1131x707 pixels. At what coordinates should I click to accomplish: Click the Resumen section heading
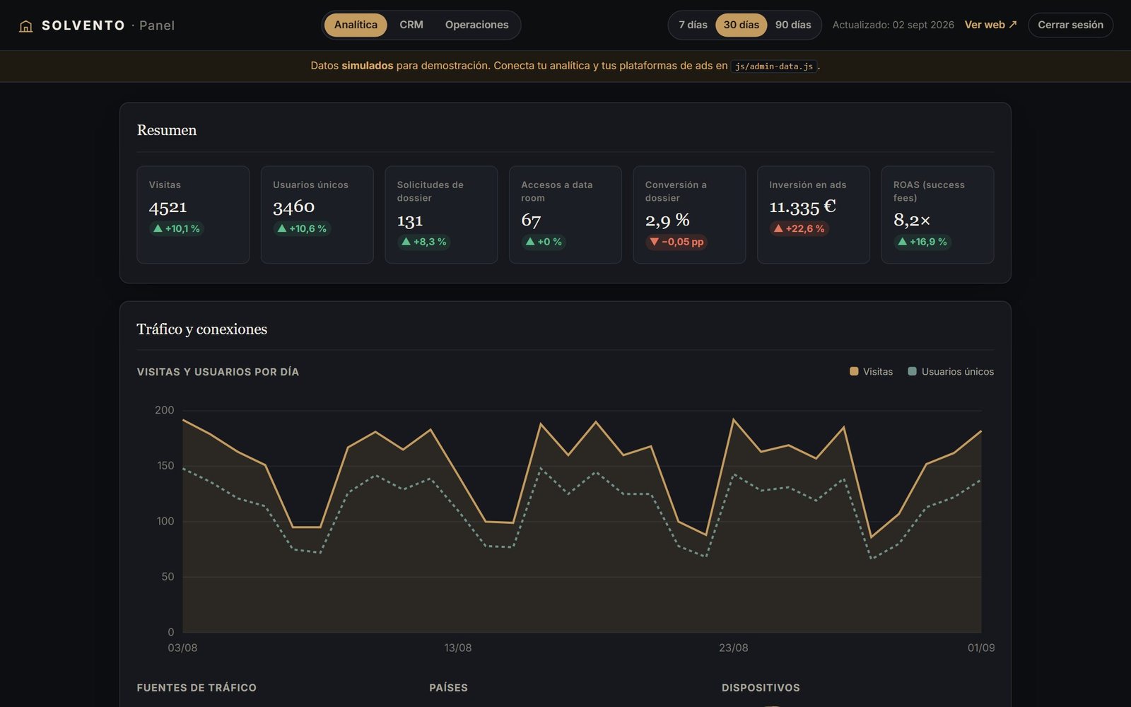[167, 130]
